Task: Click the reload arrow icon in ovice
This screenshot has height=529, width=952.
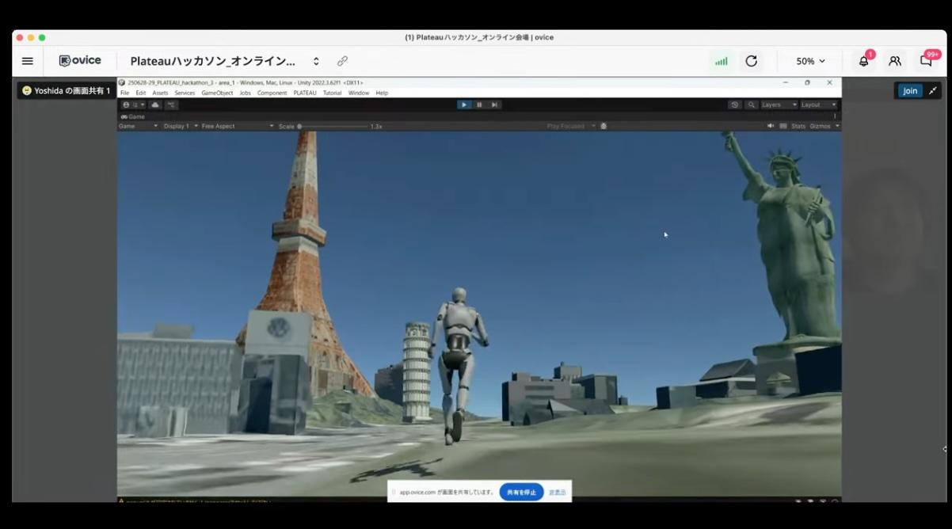Action: click(751, 61)
